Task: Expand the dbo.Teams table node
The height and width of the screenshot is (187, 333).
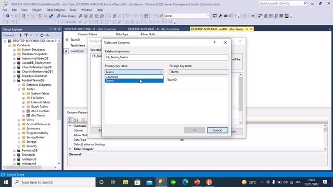Action: [x=23, y=115]
